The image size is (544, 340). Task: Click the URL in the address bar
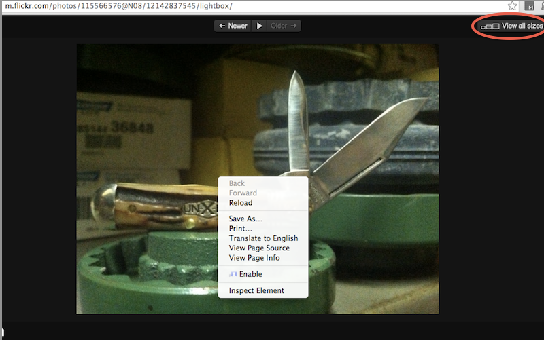click(x=118, y=6)
